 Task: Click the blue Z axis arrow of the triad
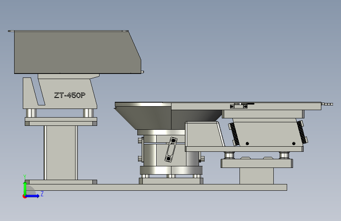[33, 196]
